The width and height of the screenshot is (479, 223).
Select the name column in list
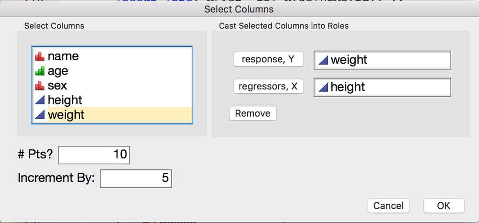(x=112, y=56)
